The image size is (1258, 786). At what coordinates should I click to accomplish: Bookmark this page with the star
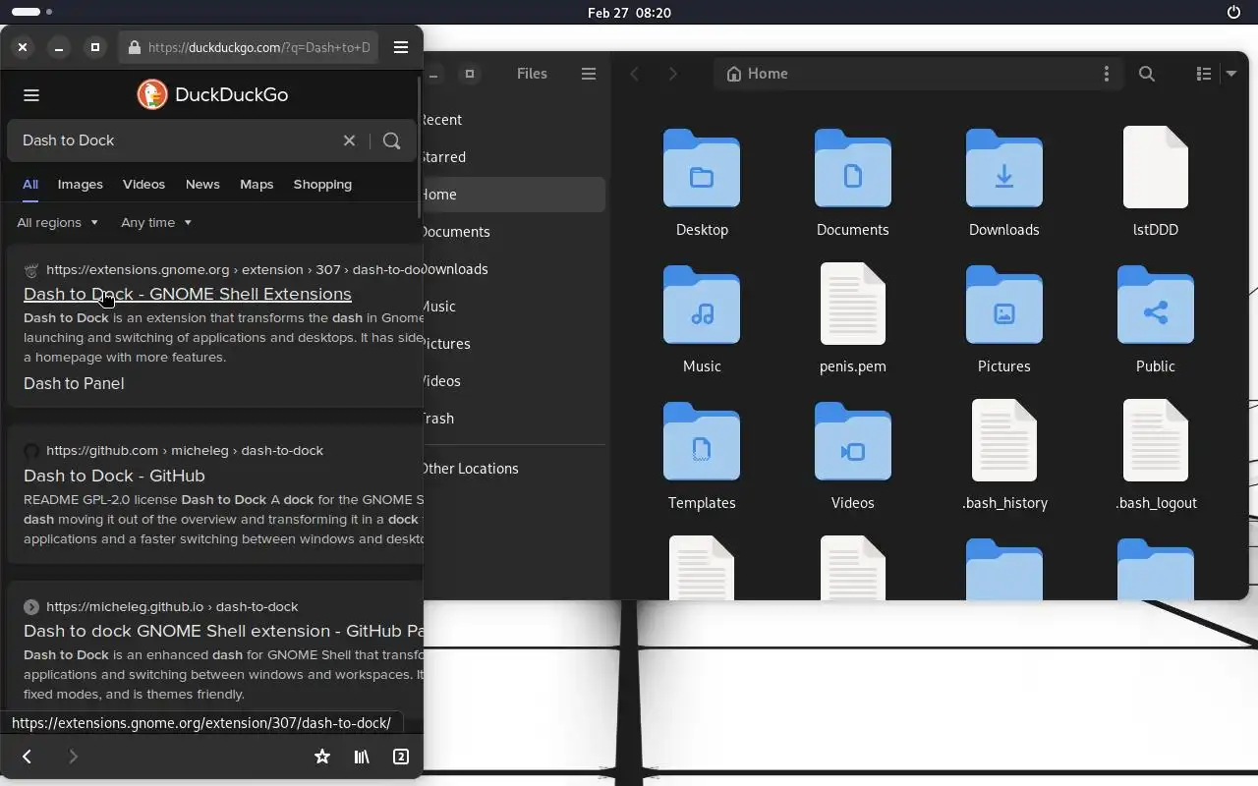click(321, 757)
